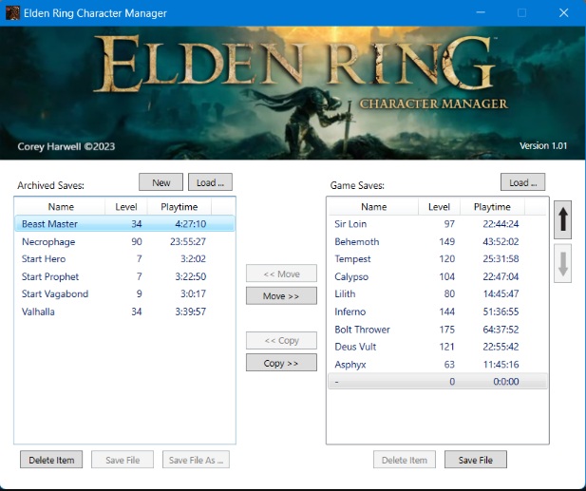Viewport: 586px width, 491px height.
Task: Sort game saves by Level column
Action: (439, 207)
